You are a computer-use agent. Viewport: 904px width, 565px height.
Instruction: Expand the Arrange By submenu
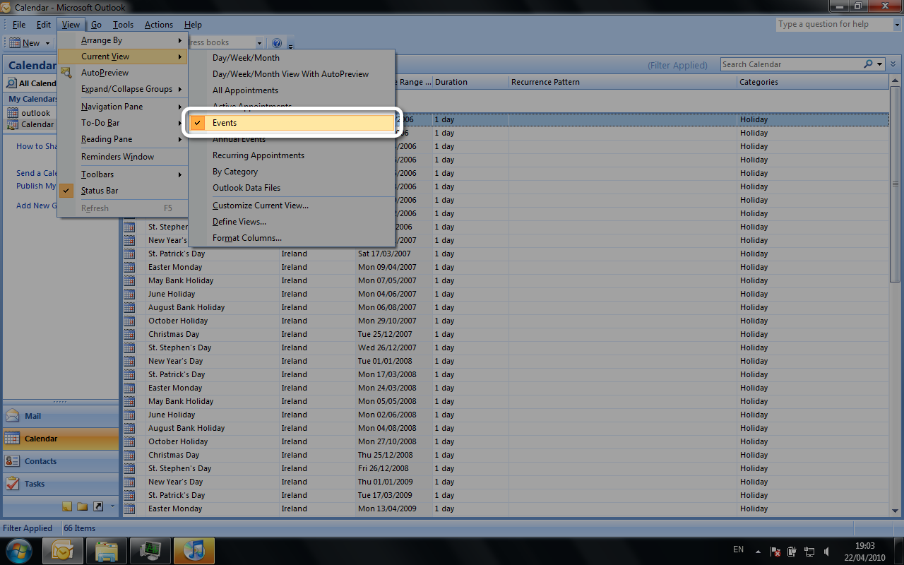123,40
